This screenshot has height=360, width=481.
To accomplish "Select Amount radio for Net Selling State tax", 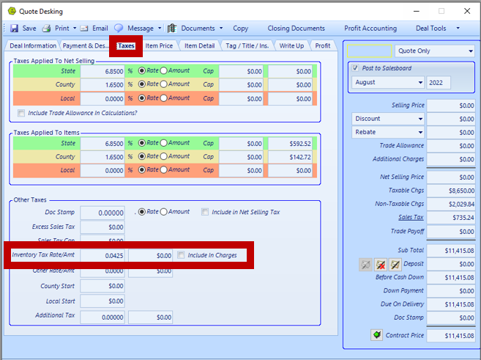I will pyautogui.click(x=163, y=70).
